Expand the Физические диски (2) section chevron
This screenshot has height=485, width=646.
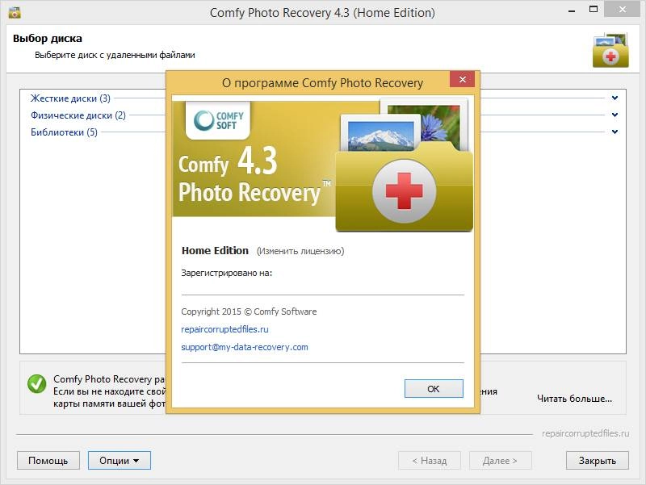[x=615, y=115]
